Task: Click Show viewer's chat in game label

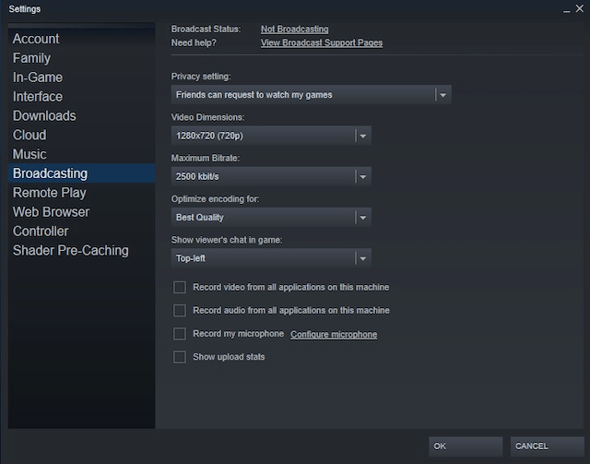Action: pos(227,240)
